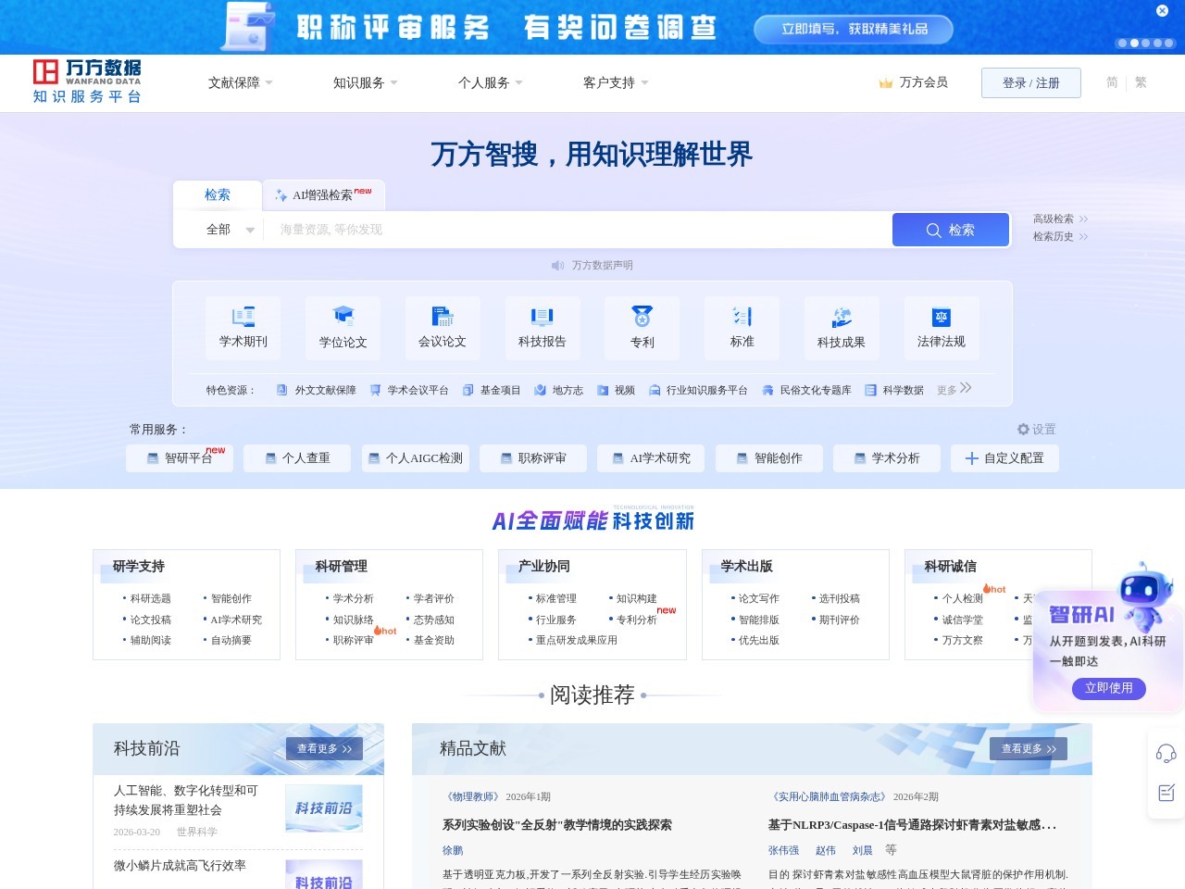Open the 标准 (Standards) resource icon
The image size is (1185, 889).
(x=742, y=327)
